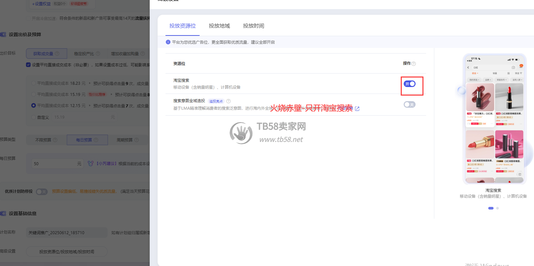This screenshot has height=266, width=534.
Task: Click the 计划名称 input field
Action: coord(67,233)
